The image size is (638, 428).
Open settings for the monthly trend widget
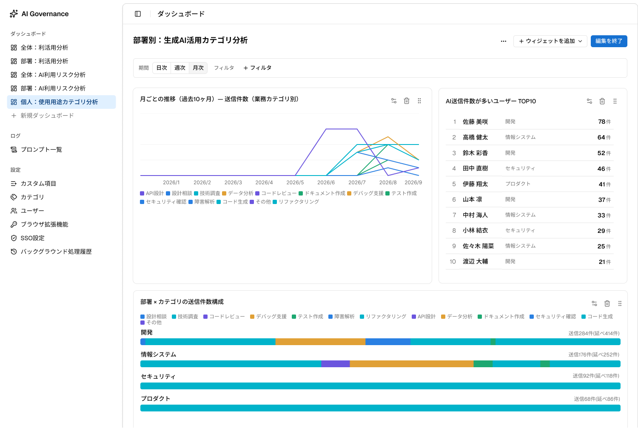394,101
